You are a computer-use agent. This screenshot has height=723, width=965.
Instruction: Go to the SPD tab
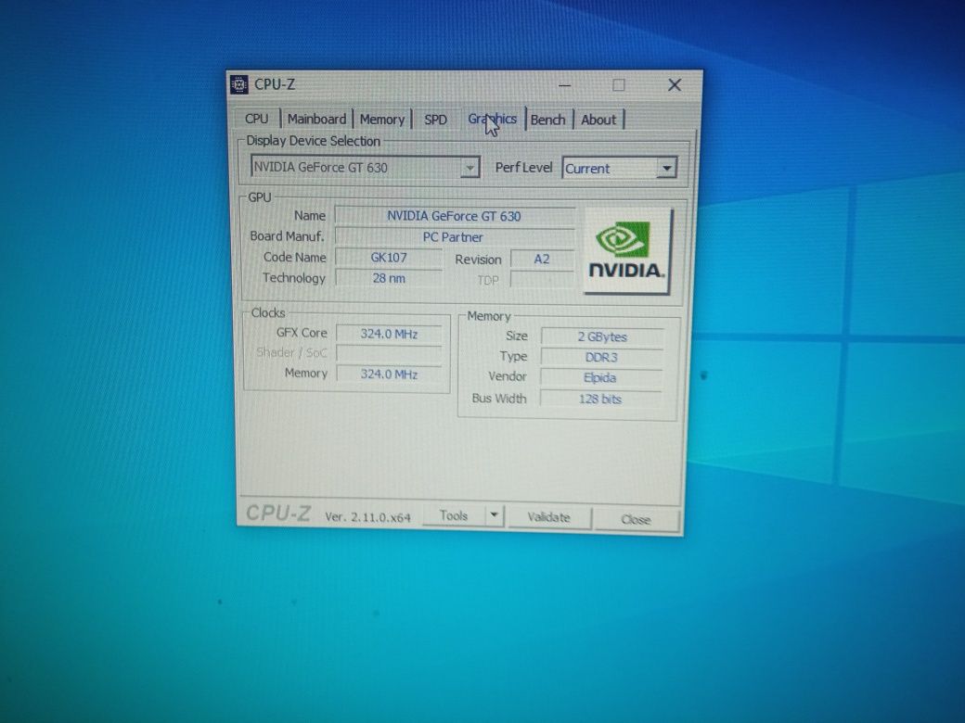(x=436, y=120)
